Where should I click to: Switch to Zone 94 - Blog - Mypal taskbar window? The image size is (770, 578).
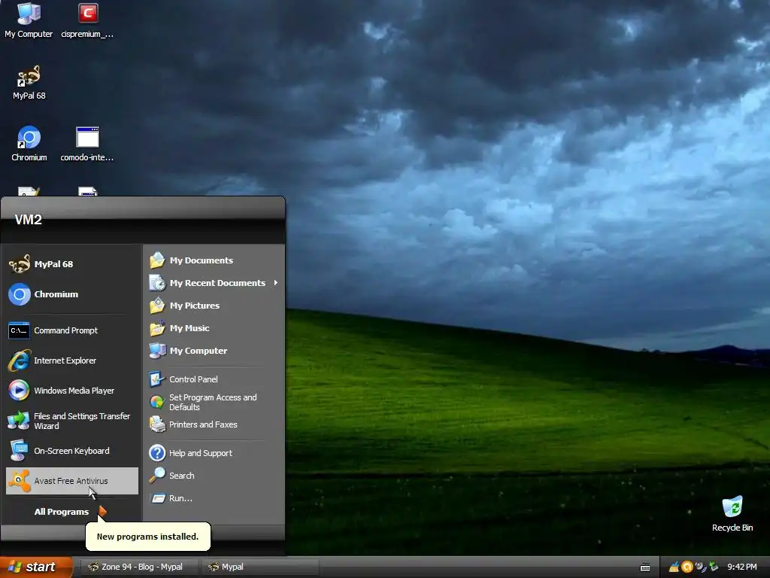(x=139, y=567)
